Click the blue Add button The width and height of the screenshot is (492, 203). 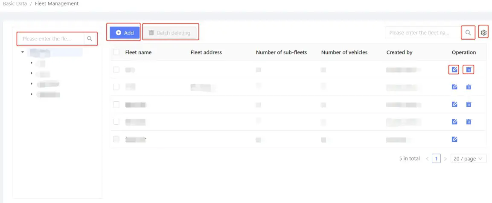pyautogui.click(x=125, y=33)
